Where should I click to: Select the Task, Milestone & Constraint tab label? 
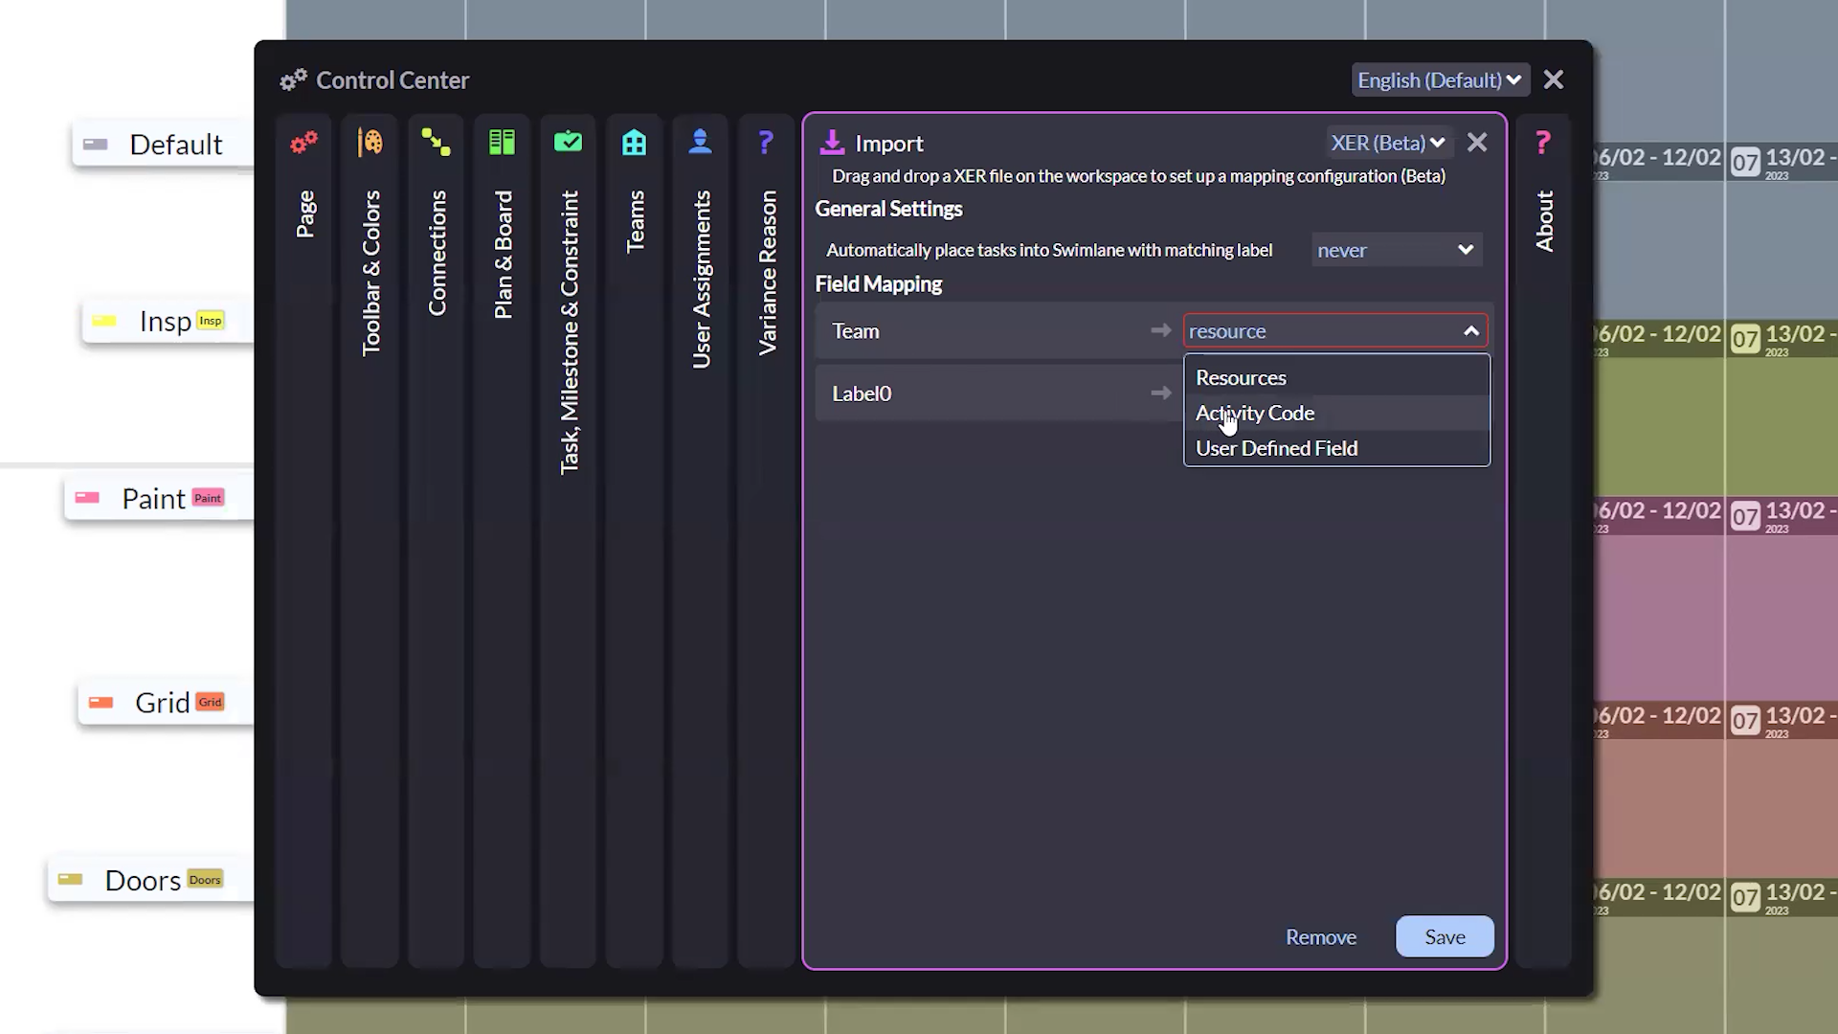(569, 331)
